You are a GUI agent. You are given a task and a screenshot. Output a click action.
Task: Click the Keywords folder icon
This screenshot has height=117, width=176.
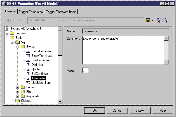[23, 96]
